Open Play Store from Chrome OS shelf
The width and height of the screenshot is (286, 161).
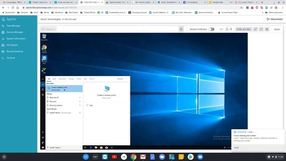pyautogui.click(x=191, y=157)
